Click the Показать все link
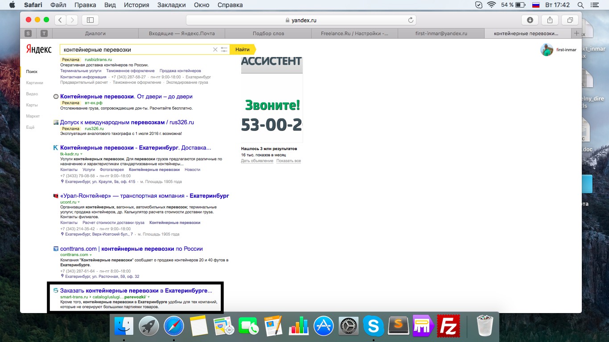The image size is (609, 342). click(x=288, y=161)
